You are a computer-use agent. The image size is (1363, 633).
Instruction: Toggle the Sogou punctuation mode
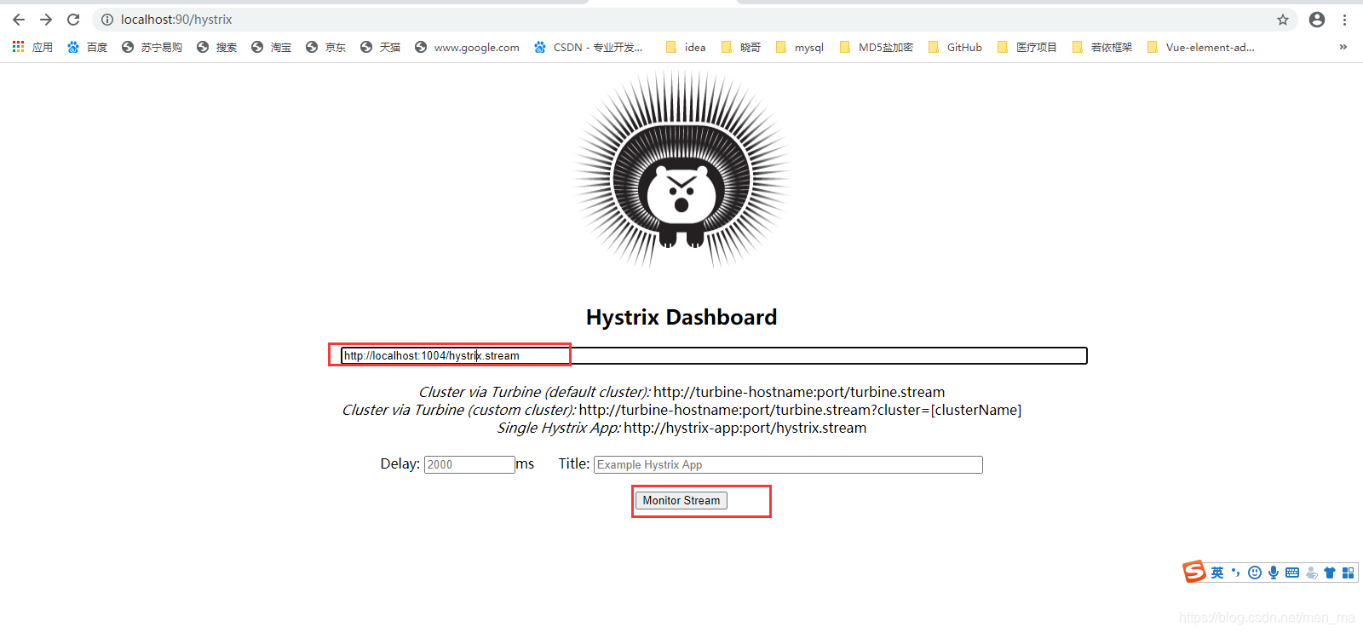click(x=1235, y=573)
